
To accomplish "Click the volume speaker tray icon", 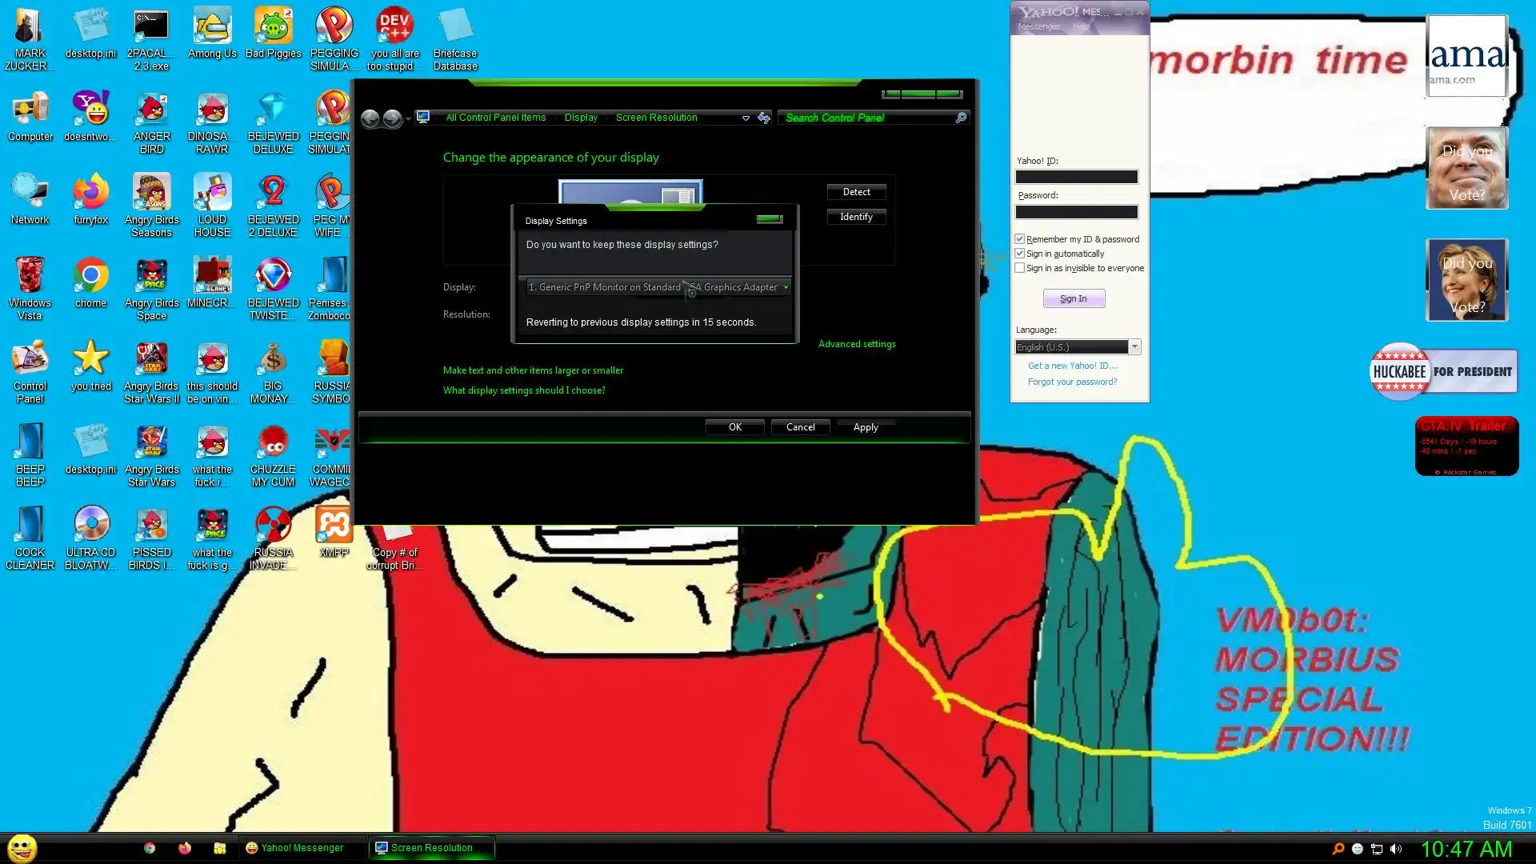I will (1396, 849).
